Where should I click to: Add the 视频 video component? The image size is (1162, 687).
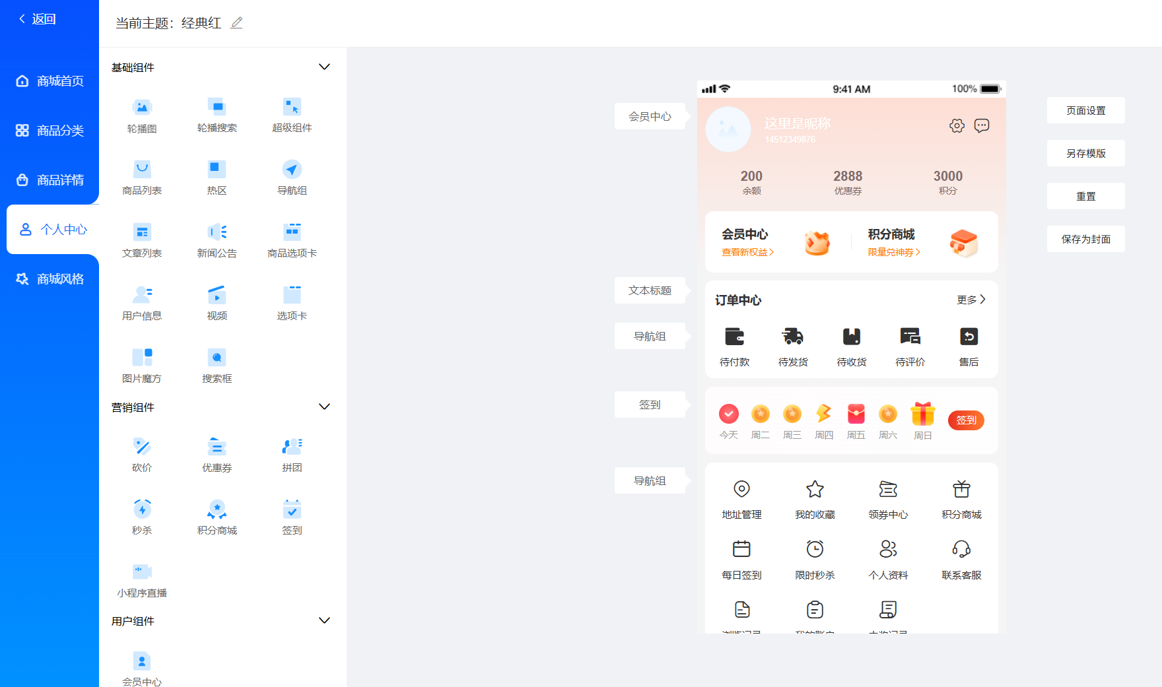pos(217,304)
